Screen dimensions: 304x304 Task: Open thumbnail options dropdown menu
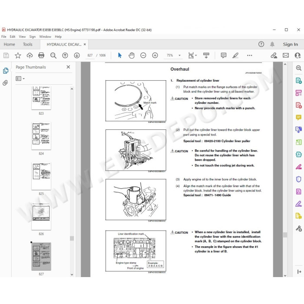20,79
